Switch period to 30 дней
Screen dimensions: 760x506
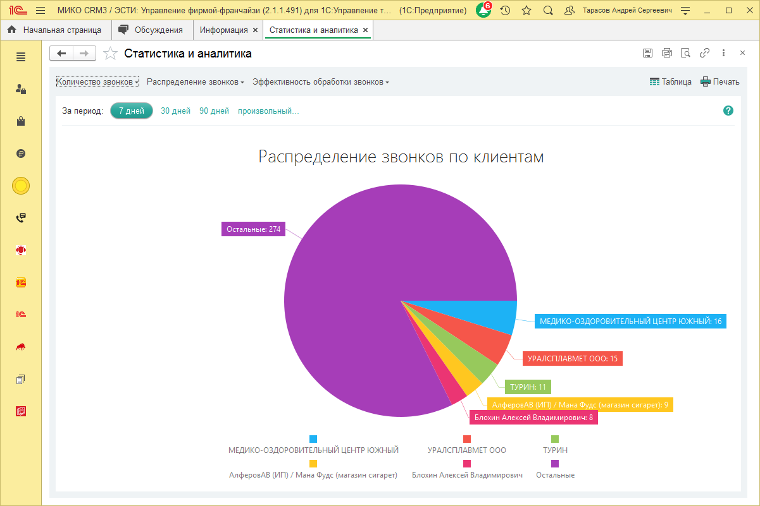(x=174, y=110)
